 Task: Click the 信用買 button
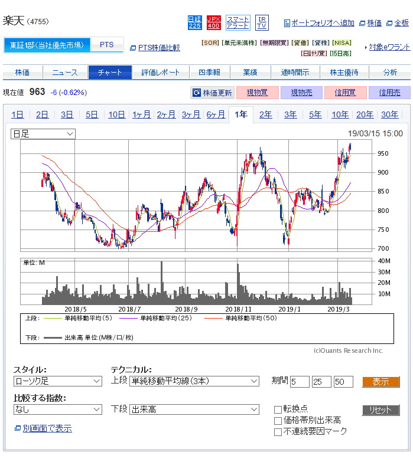(346, 93)
